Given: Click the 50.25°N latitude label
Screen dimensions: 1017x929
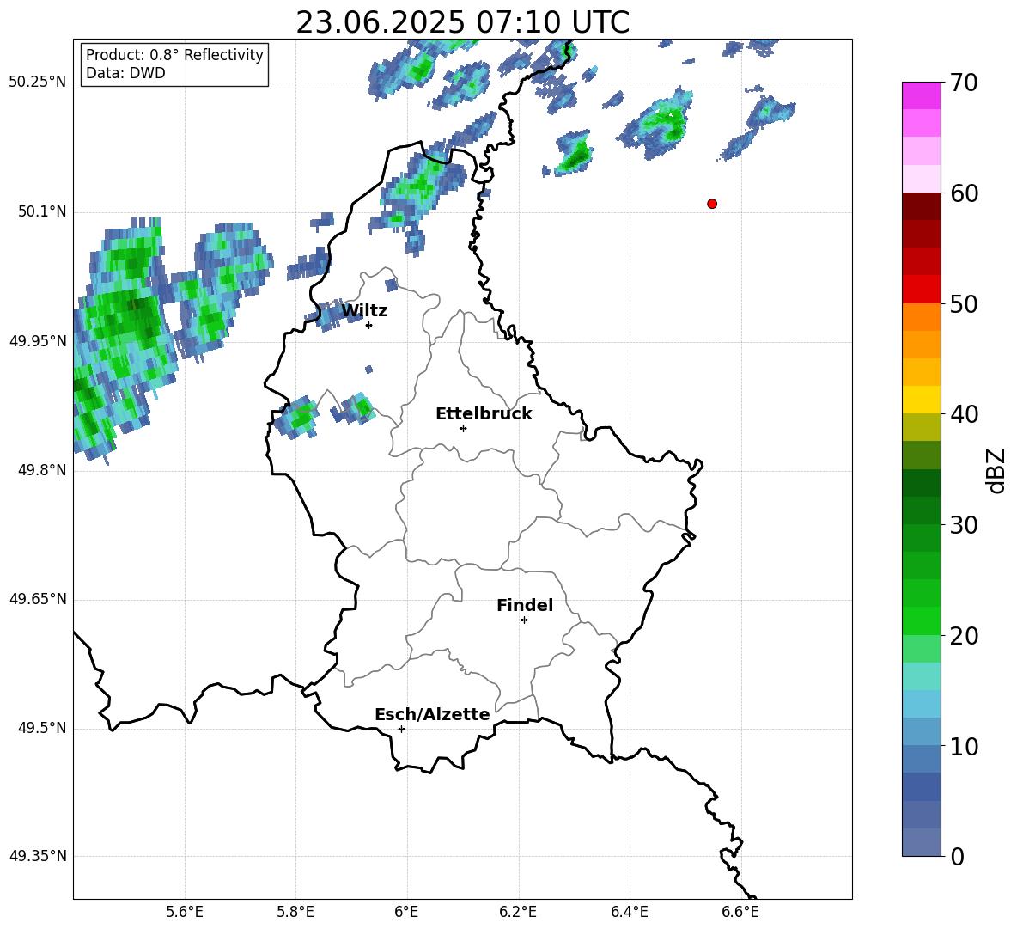Looking at the screenshot, I should [x=38, y=83].
